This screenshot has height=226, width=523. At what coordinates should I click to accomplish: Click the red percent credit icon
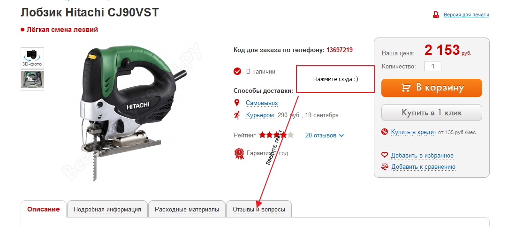(x=385, y=132)
